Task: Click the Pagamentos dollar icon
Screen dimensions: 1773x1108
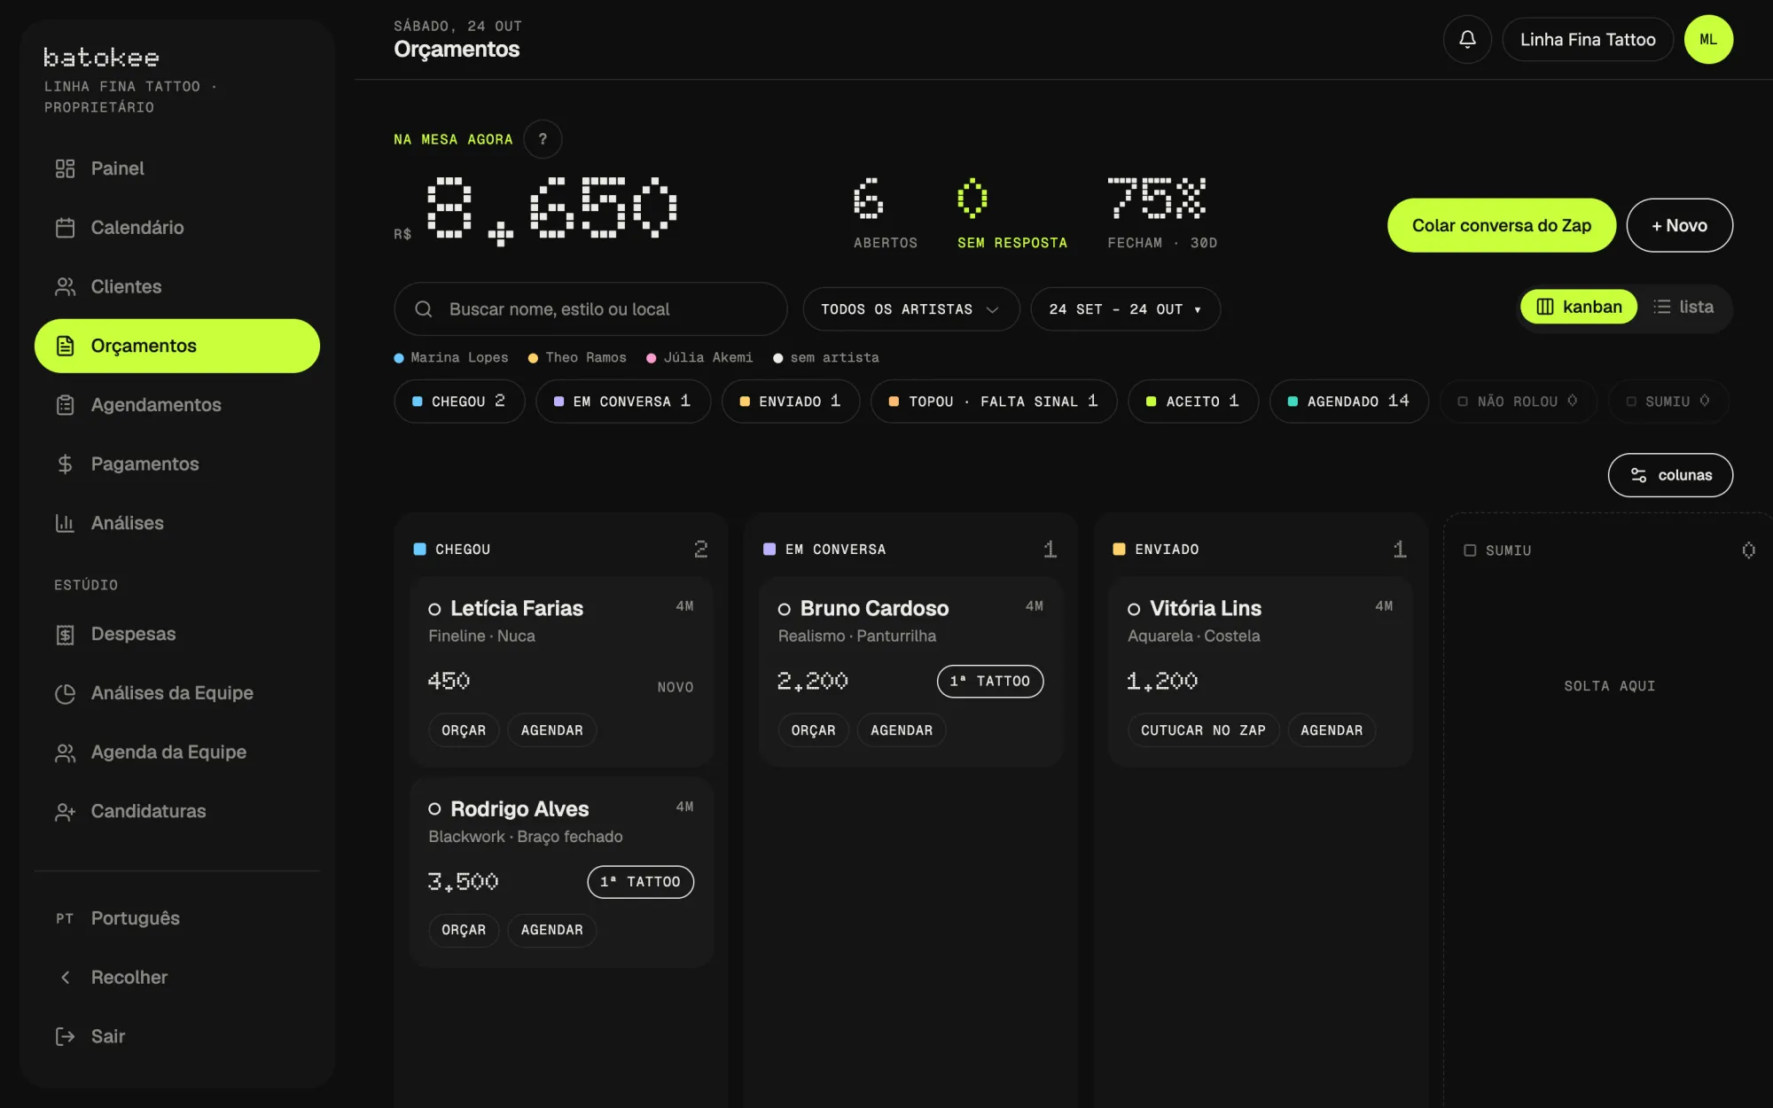Action: (65, 464)
